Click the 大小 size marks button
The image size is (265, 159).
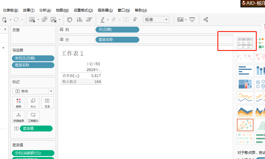tap(33, 102)
